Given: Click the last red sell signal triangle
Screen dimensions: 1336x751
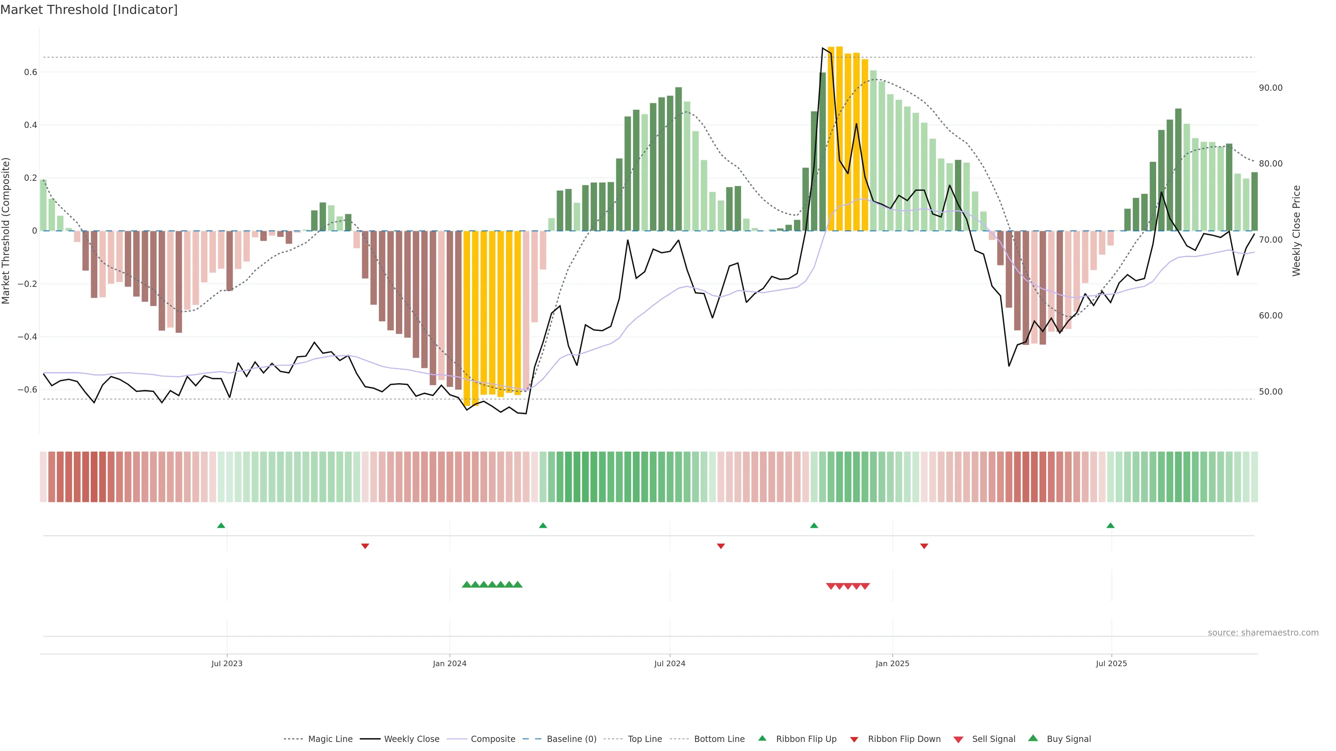Looking at the screenshot, I should 865,586.
